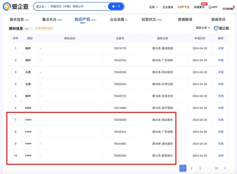Click the 松时 trademark image in row 5
This screenshot has width=237, height=174.
click(x=28, y=96)
